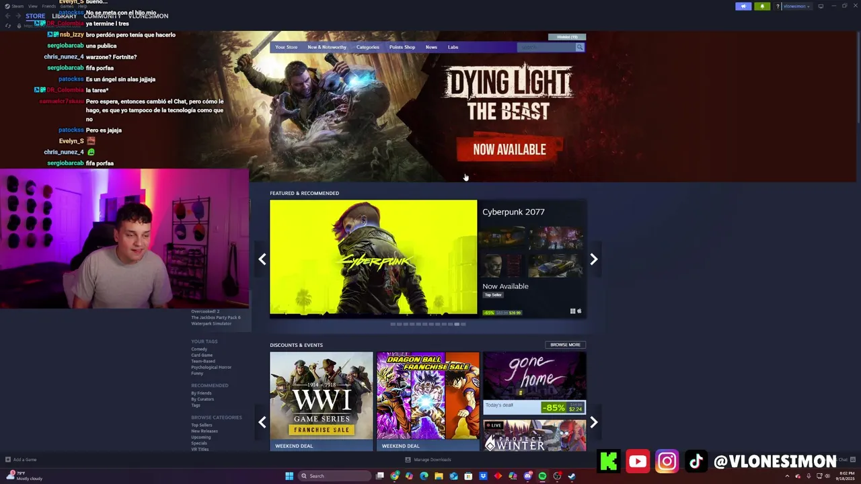Switch to COMMUNITY section
This screenshot has width=861, height=484.
coord(102,16)
